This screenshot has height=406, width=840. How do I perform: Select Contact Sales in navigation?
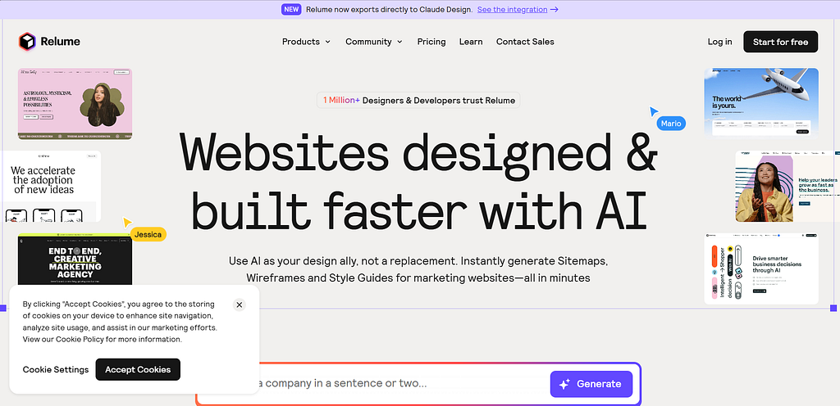click(525, 42)
